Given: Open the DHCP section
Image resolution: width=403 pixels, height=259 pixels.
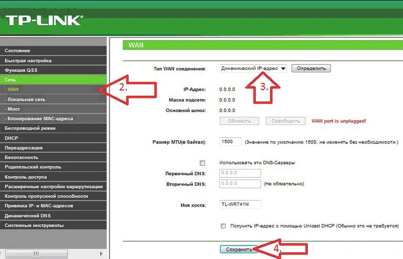Looking at the screenshot, I should (53, 138).
